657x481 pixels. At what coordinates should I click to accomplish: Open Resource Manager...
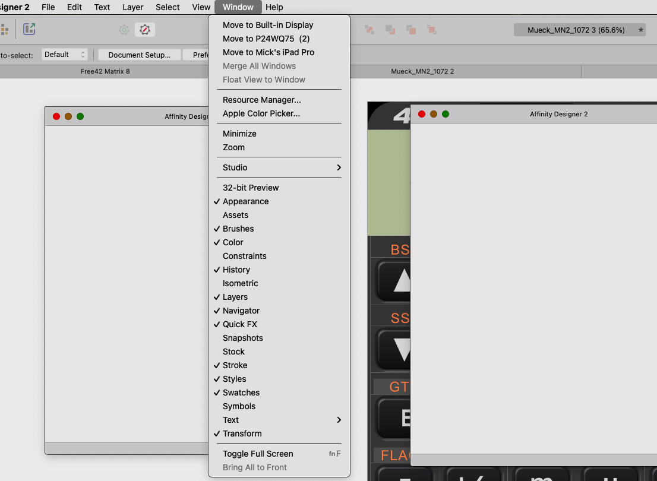tap(279, 100)
